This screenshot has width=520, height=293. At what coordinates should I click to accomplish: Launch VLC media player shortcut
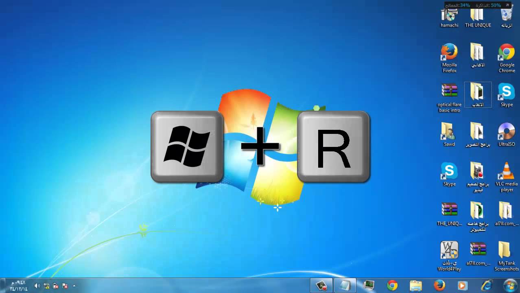pyautogui.click(x=507, y=177)
